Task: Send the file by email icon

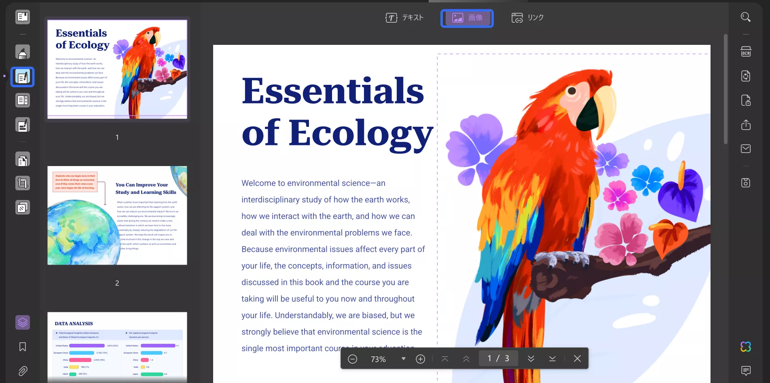Action: (x=746, y=149)
